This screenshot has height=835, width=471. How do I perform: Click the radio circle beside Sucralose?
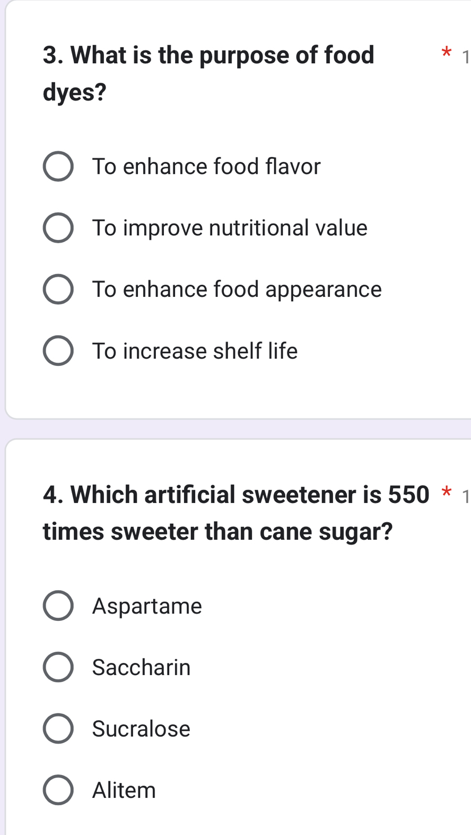[x=59, y=728]
